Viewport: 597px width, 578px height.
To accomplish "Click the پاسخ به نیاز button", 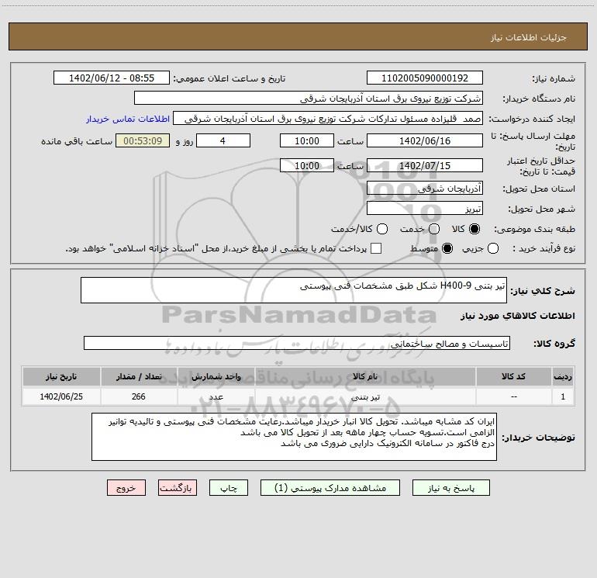I will 451,488.
